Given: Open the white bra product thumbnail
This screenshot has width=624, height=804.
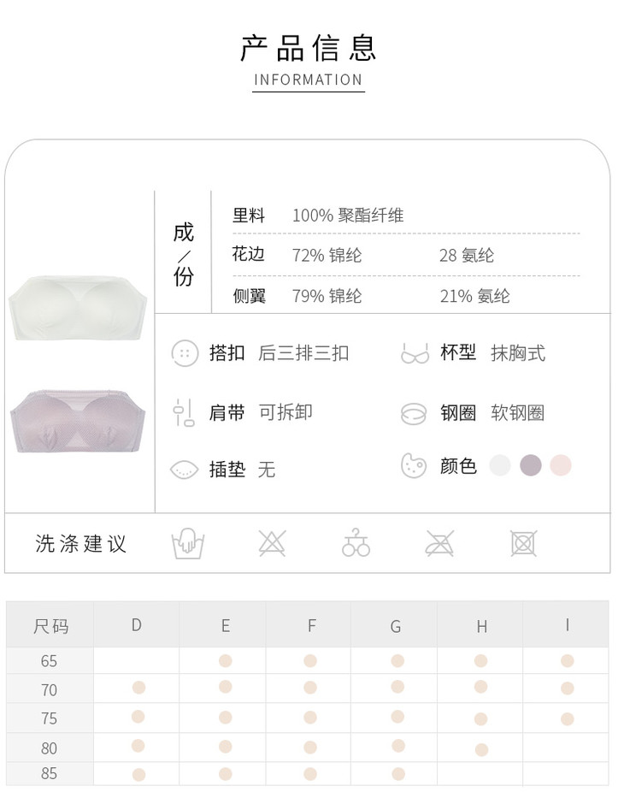Looking at the screenshot, I should (78, 308).
